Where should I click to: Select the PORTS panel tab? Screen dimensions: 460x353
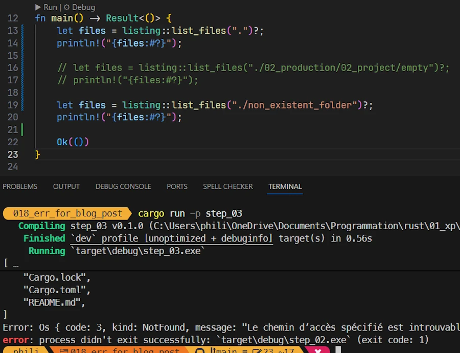pos(177,187)
